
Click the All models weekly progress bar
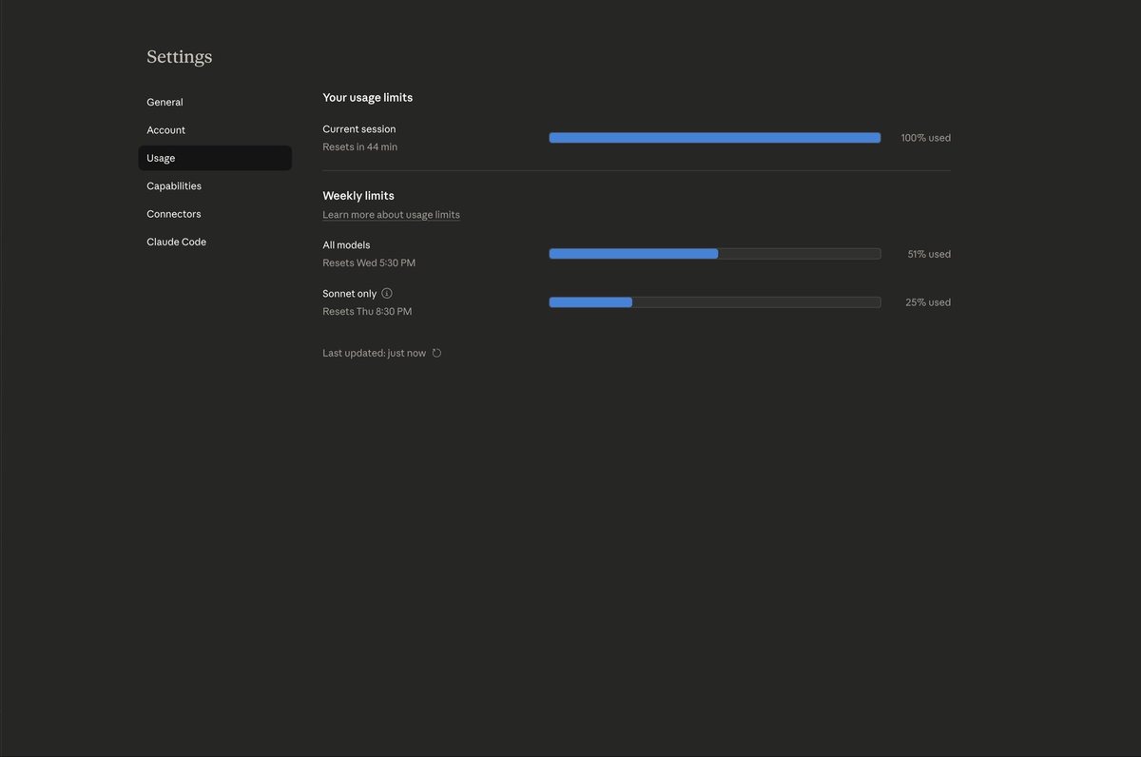[715, 254]
